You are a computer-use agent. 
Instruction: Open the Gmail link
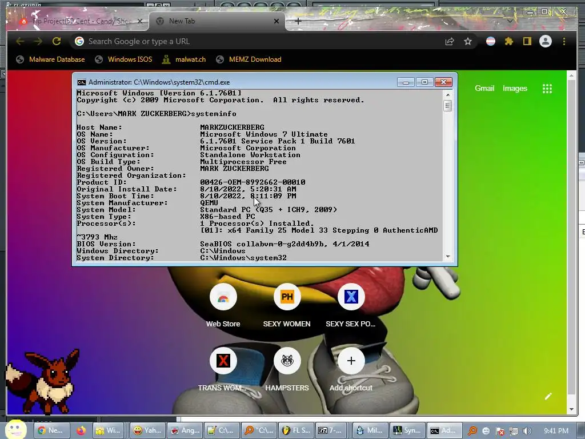click(x=484, y=89)
